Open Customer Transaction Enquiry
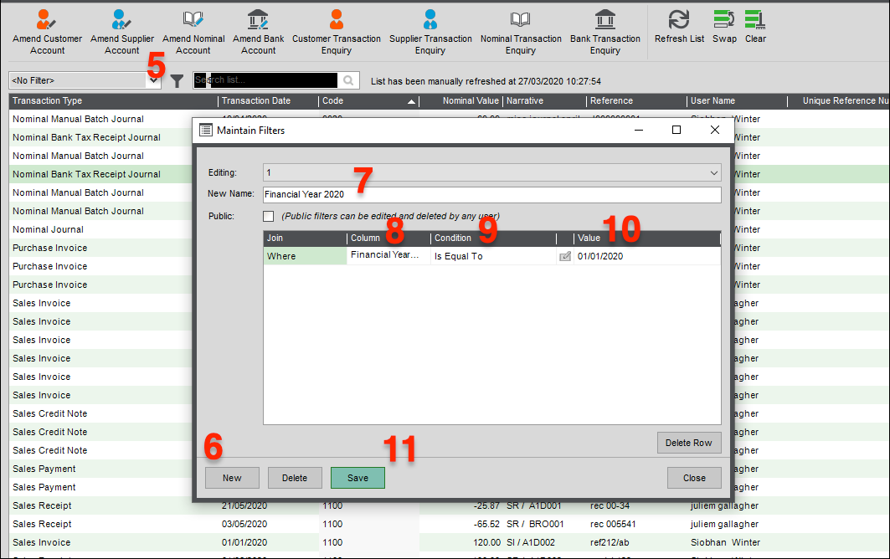The width and height of the screenshot is (890, 559). click(336, 31)
